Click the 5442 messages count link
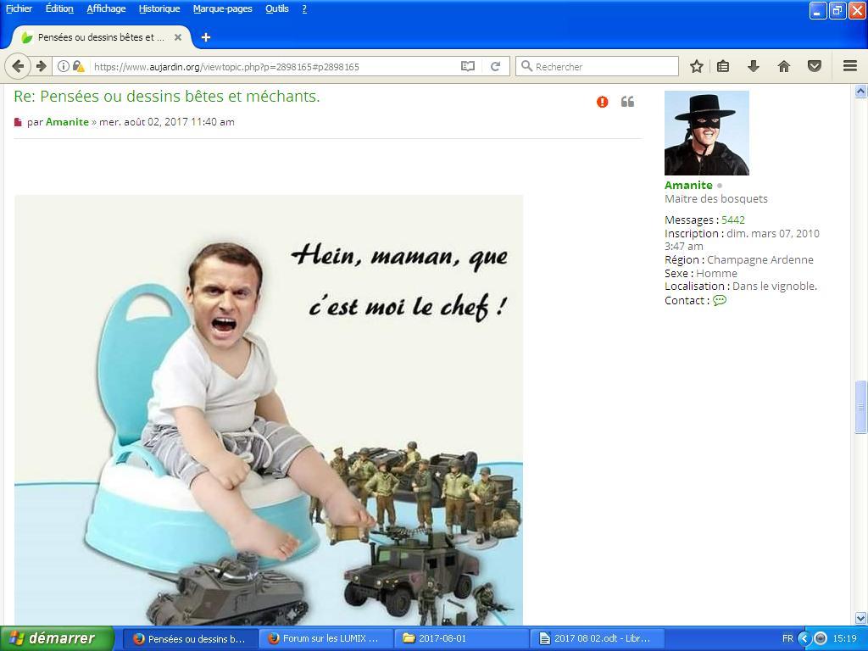 click(732, 220)
